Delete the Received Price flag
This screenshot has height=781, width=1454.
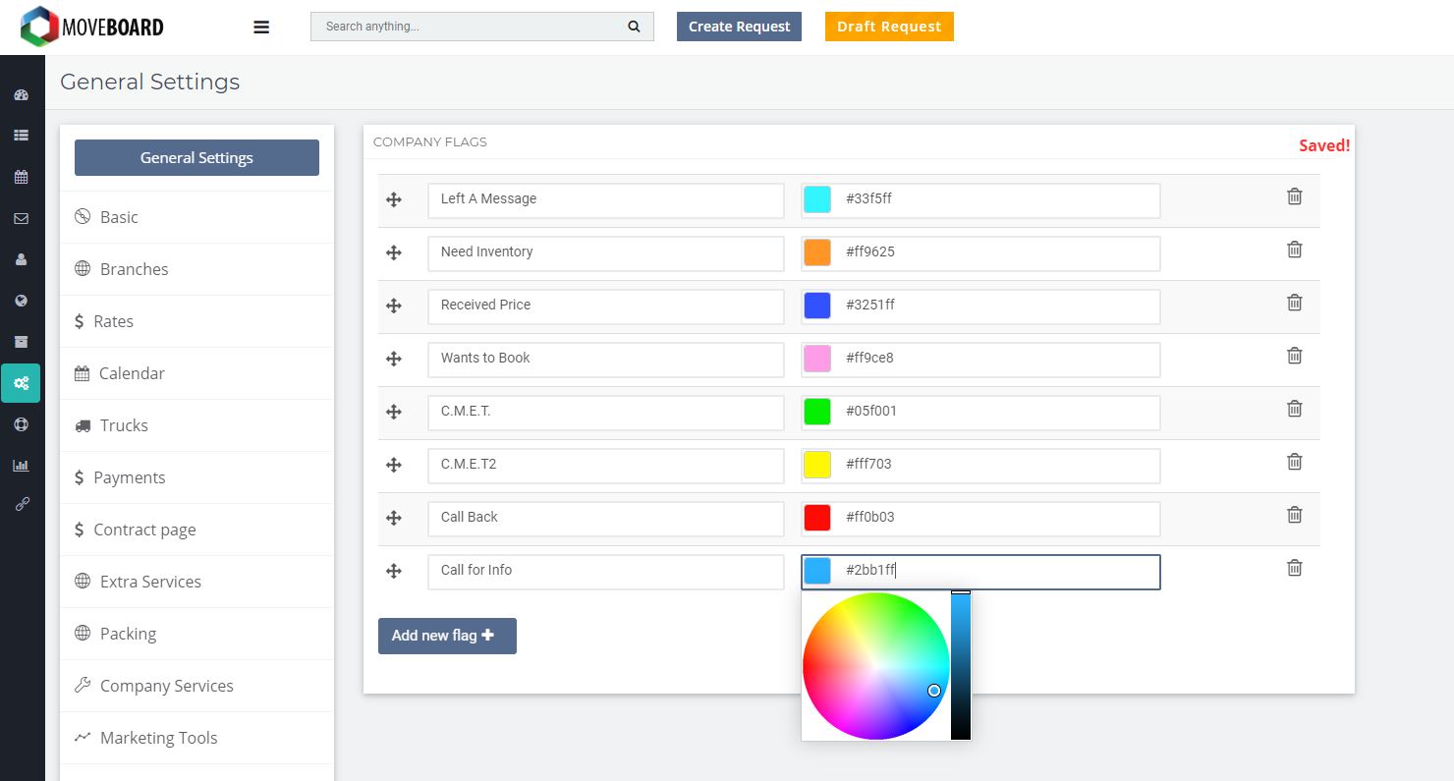click(1295, 303)
